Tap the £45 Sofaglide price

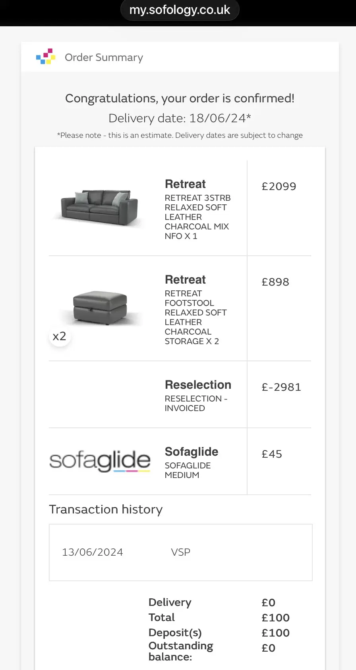272,454
